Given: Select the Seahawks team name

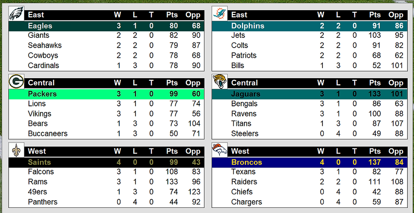Looking at the screenshot, I should [45, 45].
